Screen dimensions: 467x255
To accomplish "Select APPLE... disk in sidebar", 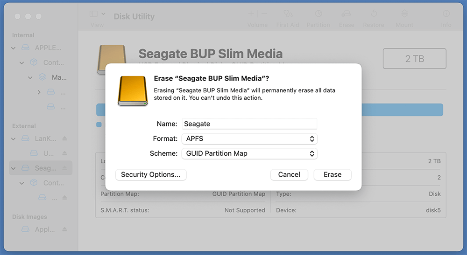I will coord(41,48).
